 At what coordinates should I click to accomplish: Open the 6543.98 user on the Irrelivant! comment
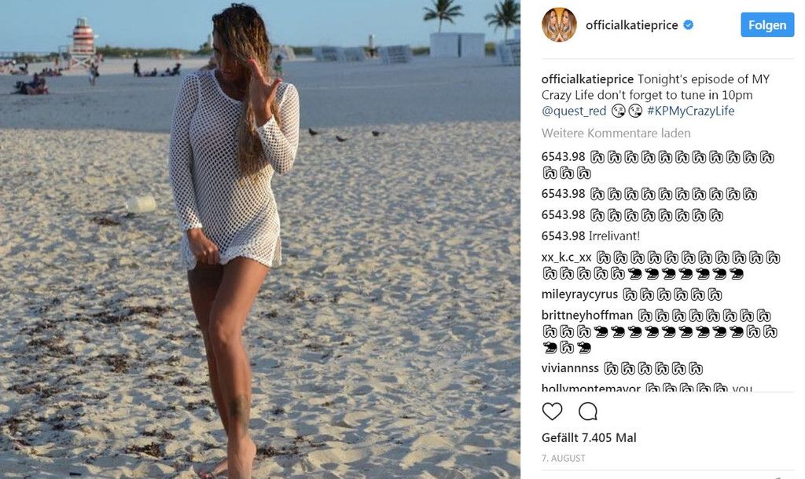click(x=563, y=236)
